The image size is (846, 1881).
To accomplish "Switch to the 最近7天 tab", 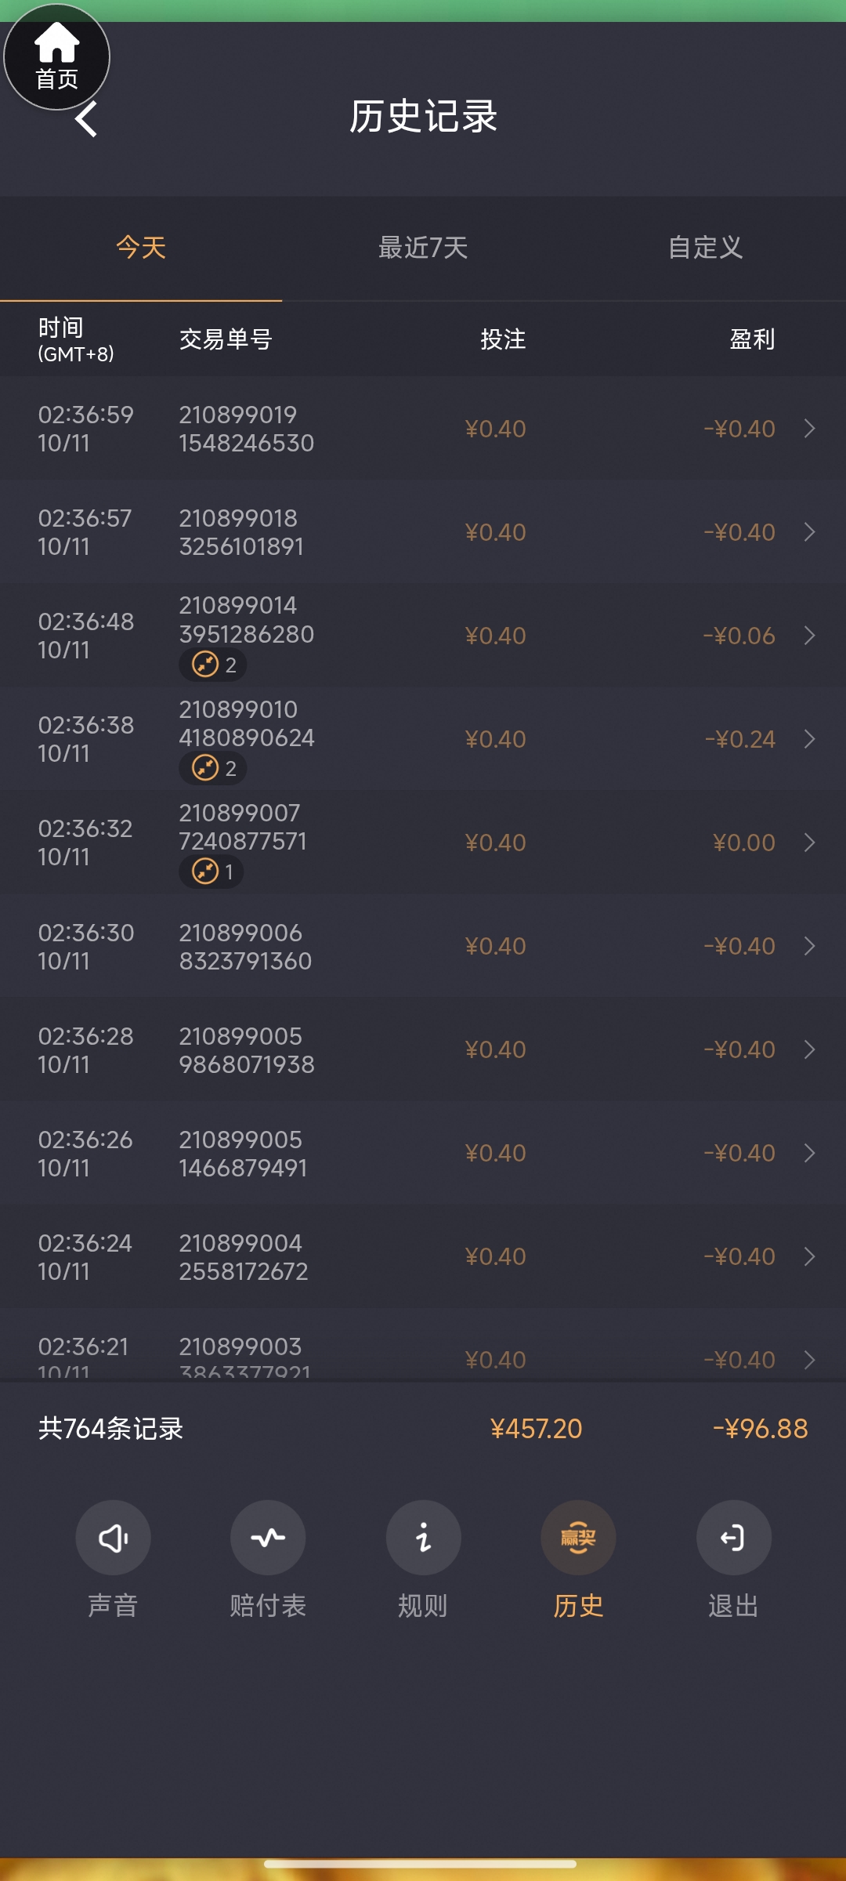I will pyautogui.click(x=423, y=248).
